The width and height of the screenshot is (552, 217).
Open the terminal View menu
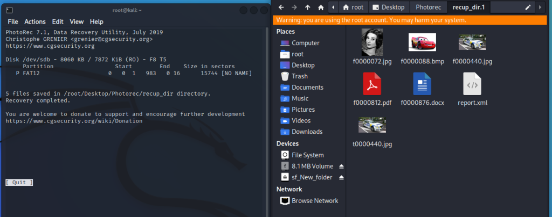pos(77,21)
